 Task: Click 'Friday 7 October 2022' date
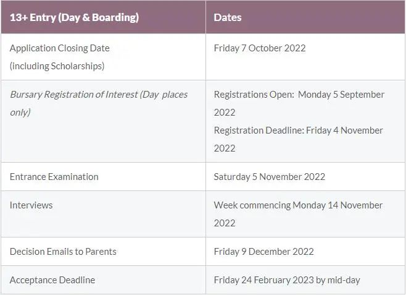coord(260,48)
